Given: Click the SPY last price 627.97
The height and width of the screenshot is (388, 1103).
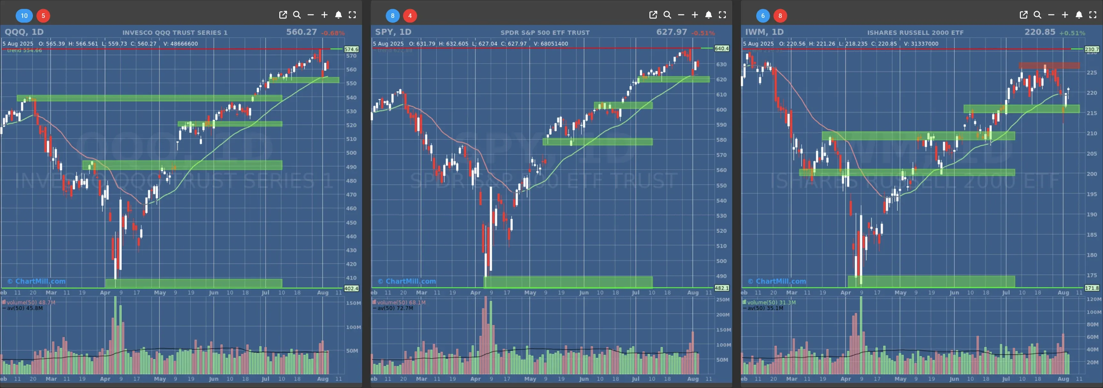Looking at the screenshot, I should 672,32.
